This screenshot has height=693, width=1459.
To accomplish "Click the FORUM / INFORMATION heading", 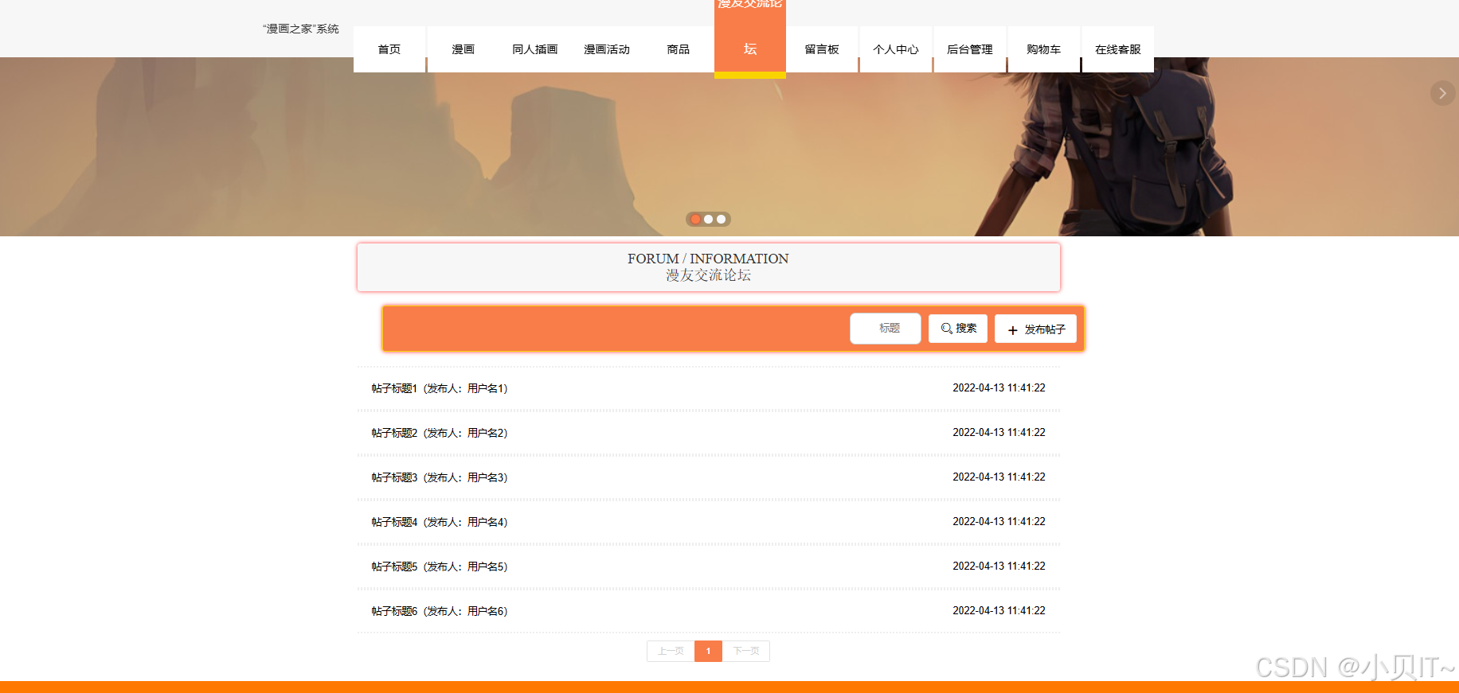I will coord(708,259).
